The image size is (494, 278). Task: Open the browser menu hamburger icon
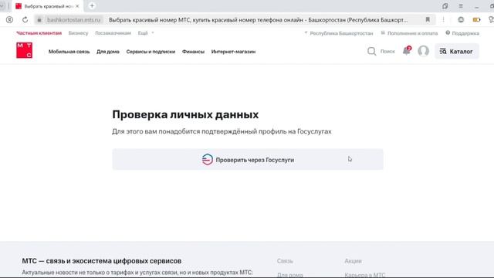click(461, 6)
